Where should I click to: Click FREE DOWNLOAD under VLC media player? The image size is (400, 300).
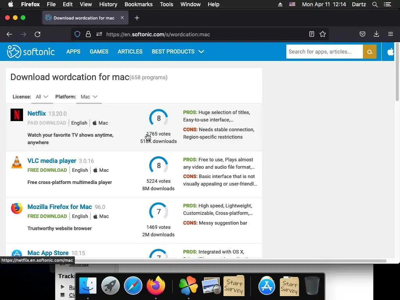47,170
